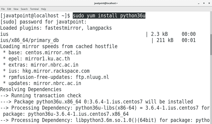Click the '00:00' time value
The height and width of the screenshot is (124, 212).
(x=189, y=34)
